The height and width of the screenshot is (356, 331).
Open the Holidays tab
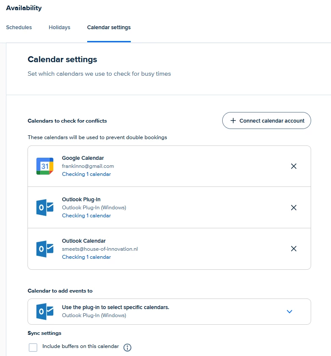(59, 27)
